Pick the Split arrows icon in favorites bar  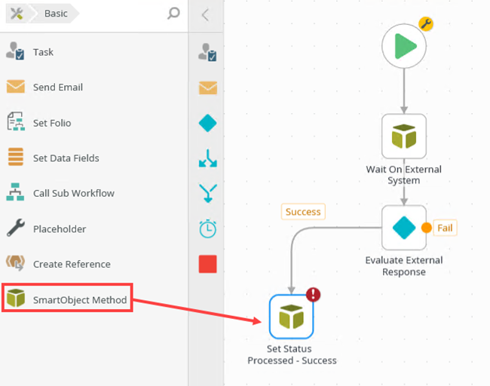(208, 158)
